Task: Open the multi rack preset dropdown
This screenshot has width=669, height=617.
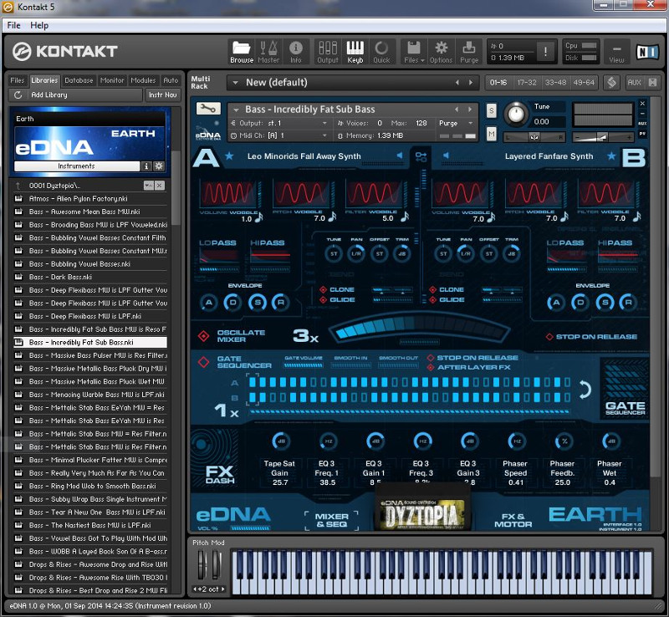Action: [236, 83]
